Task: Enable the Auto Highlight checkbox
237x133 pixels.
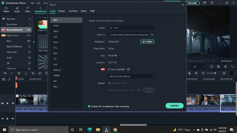Action: 109,69
